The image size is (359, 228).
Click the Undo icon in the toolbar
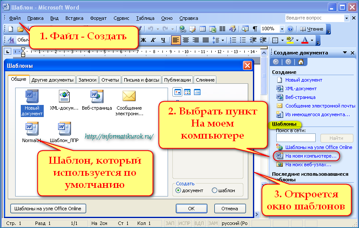pos(150,29)
